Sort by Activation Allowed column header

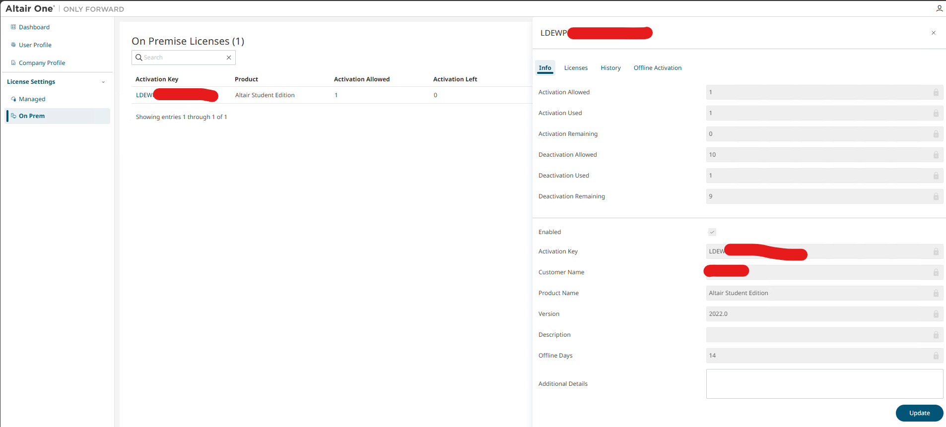[362, 79]
